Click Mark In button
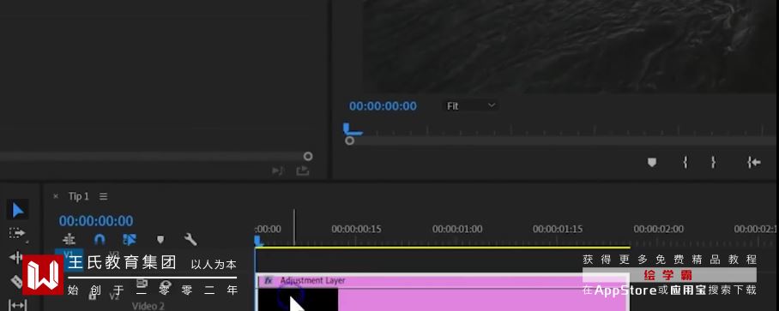The image size is (779, 311). 685,162
